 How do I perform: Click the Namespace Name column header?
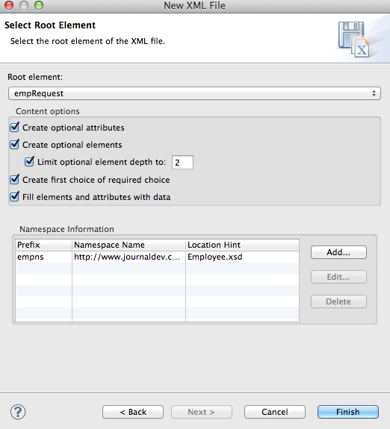[129, 245]
